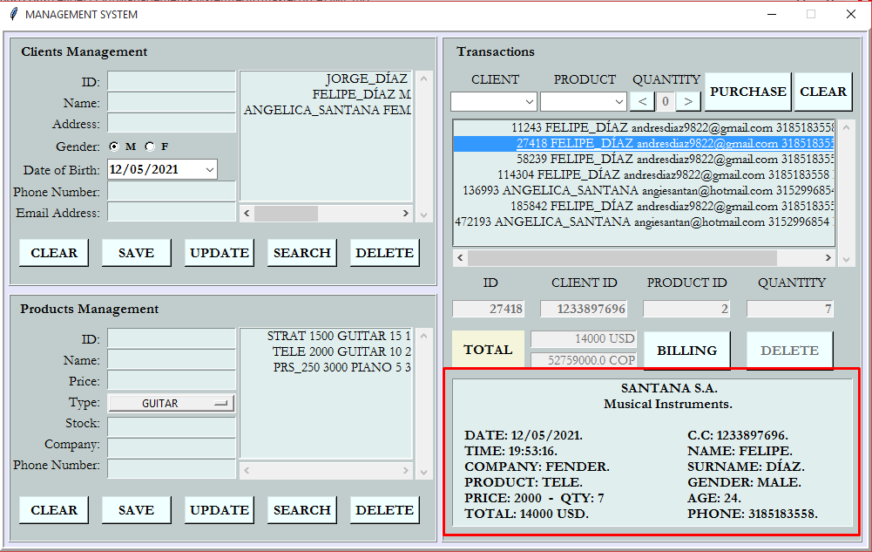Select transaction 136993 ANGELICA_SANTANA row
The height and width of the screenshot is (552, 872).
tap(644, 190)
